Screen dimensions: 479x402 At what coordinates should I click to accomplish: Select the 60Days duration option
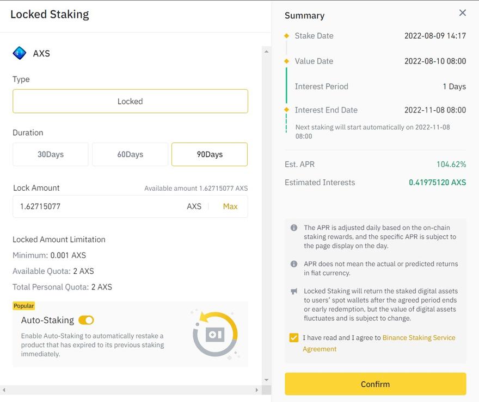click(130, 154)
